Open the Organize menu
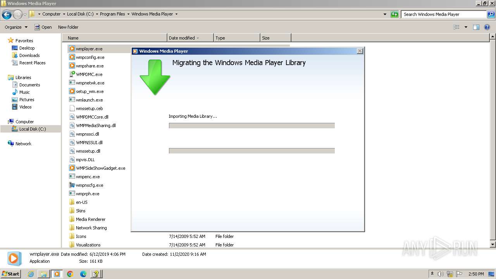Image resolution: width=496 pixels, height=279 pixels. pyautogui.click(x=16, y=27)
